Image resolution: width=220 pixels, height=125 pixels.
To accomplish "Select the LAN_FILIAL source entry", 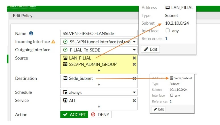I will 80,58.
